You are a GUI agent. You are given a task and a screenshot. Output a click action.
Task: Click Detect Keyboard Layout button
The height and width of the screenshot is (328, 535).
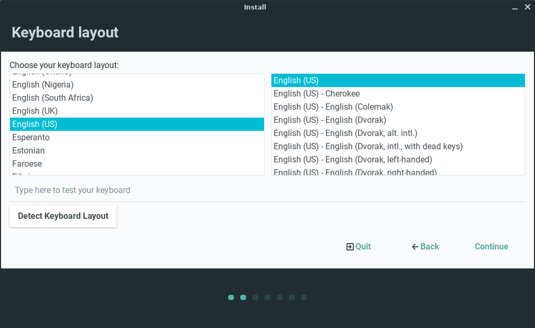coord(63,216)
